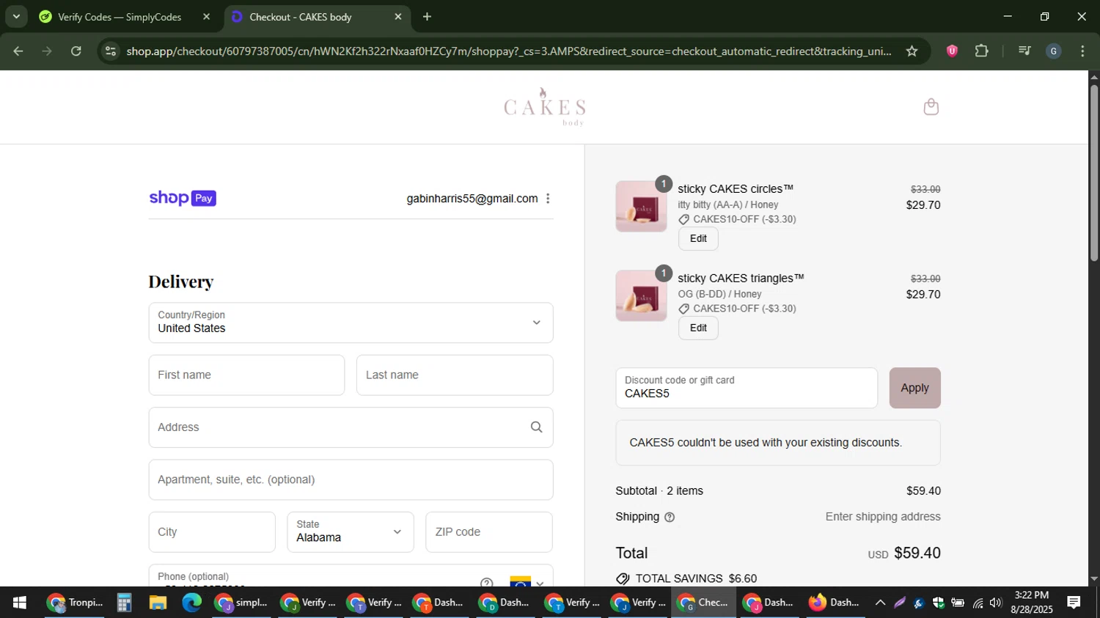This screenshot has height=618, width=1100.
Task: Open account options menu next to email
Action: click(548, 199)
